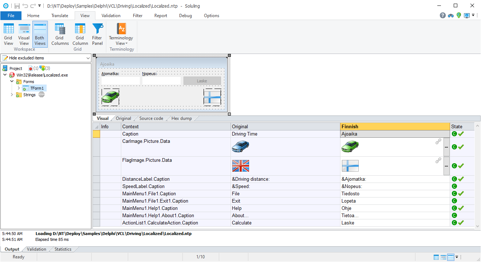This screenshot has height=262, width=481.
Task: Click the monitor info icon
Action: [x=467, y=15]
